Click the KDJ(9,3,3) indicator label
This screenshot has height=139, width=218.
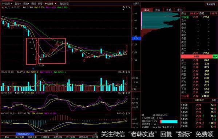(x=7, y=93)
